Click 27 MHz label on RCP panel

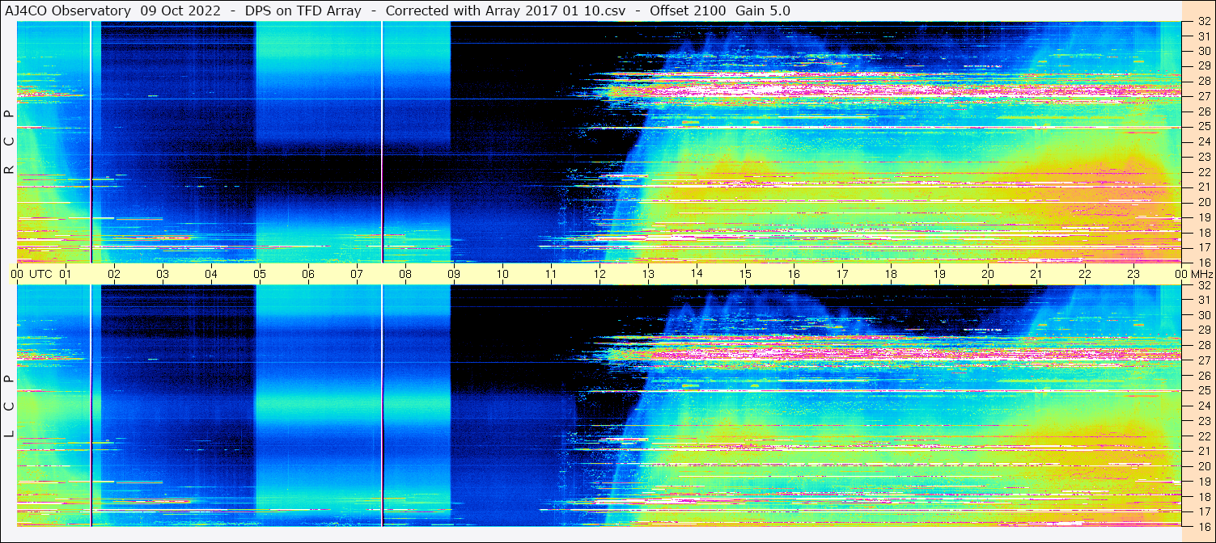pos(1203,96)
